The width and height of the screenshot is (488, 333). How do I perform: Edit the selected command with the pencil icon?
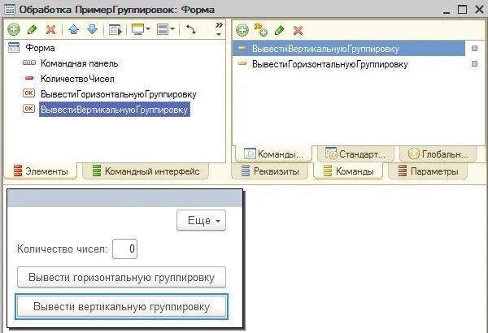[x=280, y=30]
